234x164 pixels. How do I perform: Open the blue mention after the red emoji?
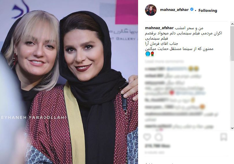[x=190, y=93]
